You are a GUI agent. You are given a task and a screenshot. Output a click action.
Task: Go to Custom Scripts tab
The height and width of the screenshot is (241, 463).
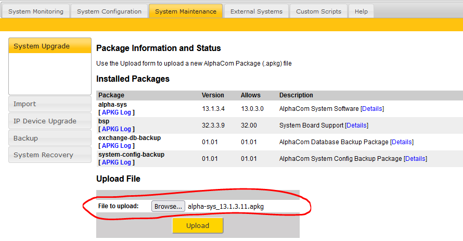pyautogui.click(x=318, y=11)
